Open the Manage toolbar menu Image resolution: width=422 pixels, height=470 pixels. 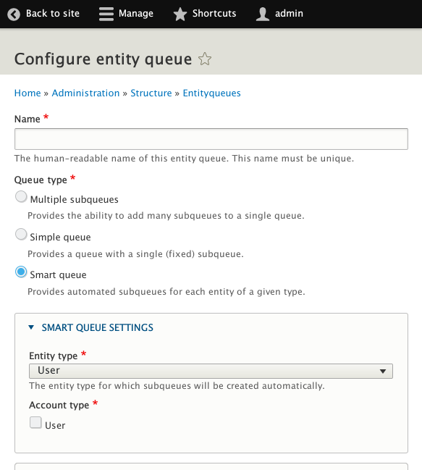126,14
